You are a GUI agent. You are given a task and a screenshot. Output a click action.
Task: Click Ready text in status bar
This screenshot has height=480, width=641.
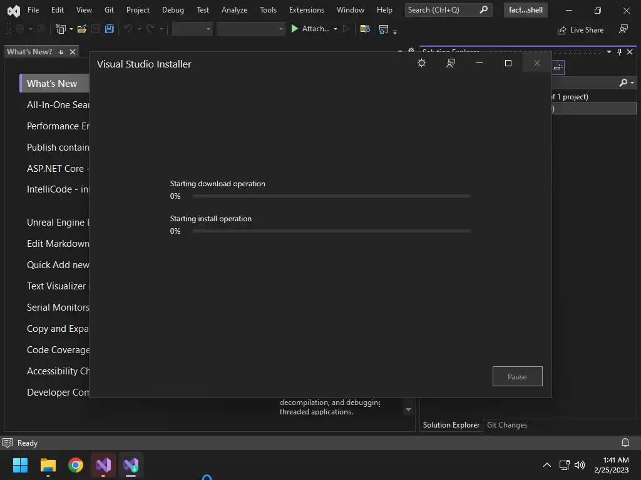click(x=28, y=443)
